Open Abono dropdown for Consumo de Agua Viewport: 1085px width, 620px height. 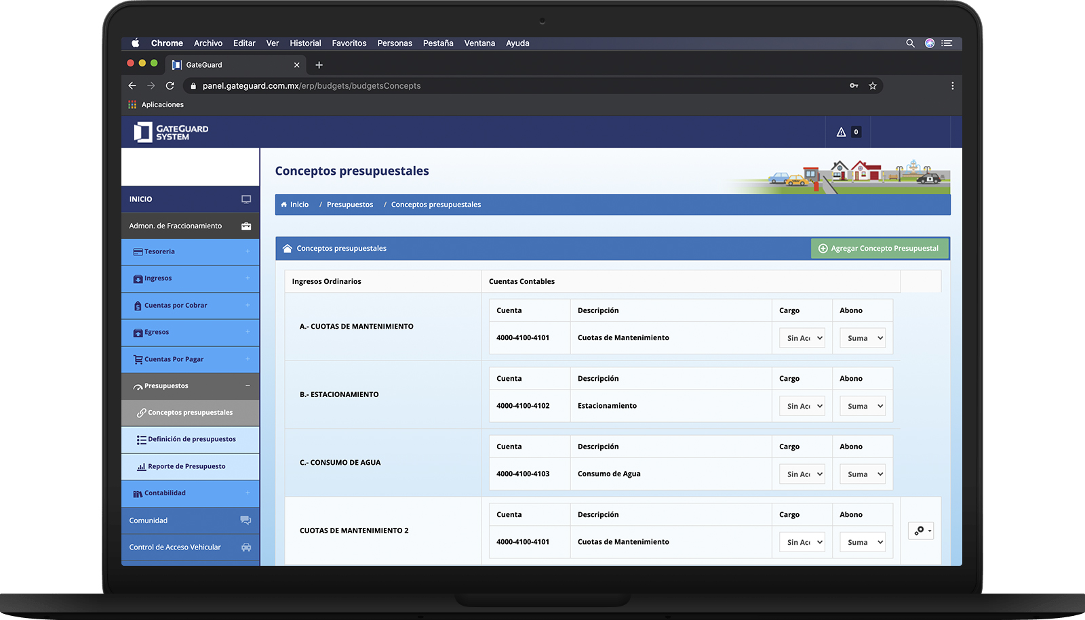pos(863,474)
